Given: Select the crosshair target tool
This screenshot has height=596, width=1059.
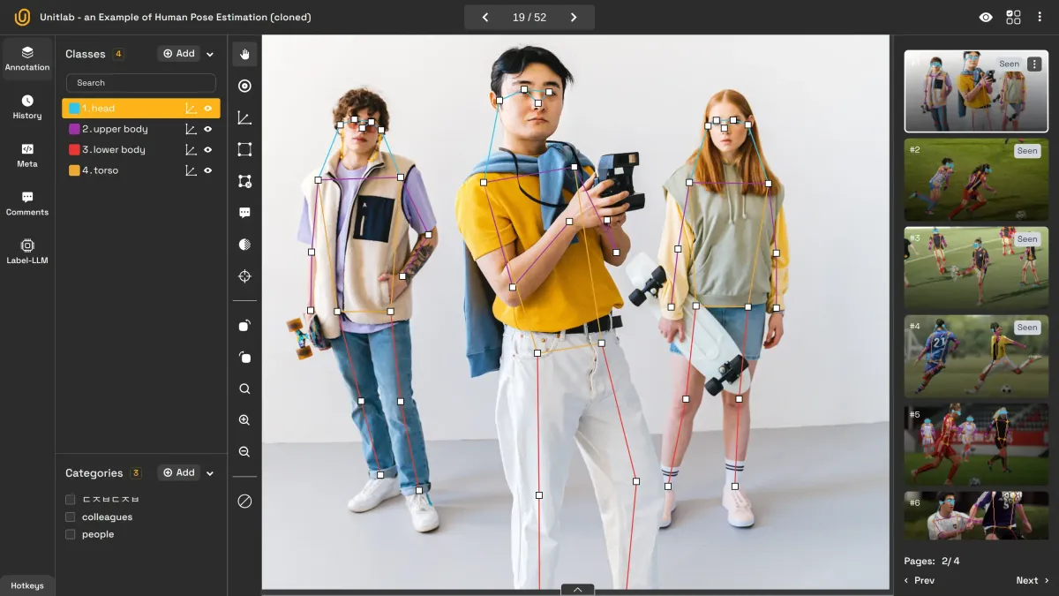Looking at the screenshot, I should [244, 276].
